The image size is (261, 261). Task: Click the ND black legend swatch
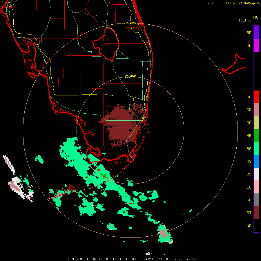click(x=256, y=226)
